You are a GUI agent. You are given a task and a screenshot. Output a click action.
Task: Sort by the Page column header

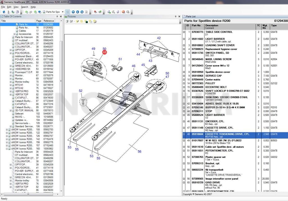pos(39,21)
